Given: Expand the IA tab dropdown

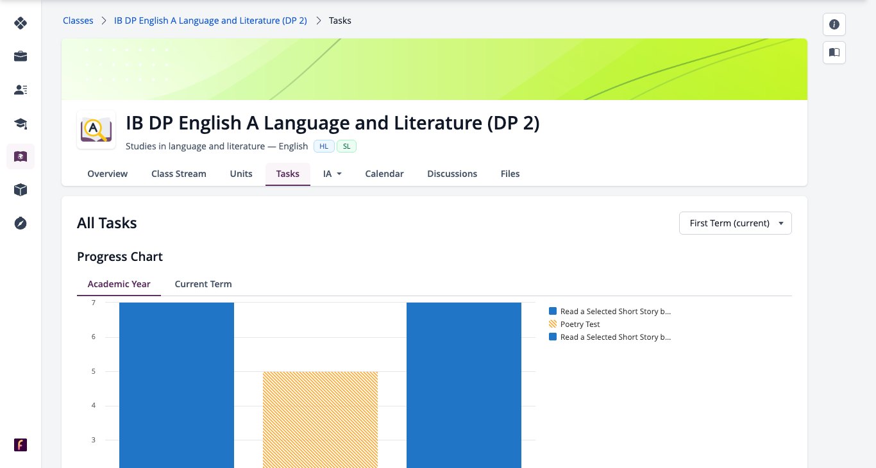Looking at the screenshot, I should coord(332,174).
